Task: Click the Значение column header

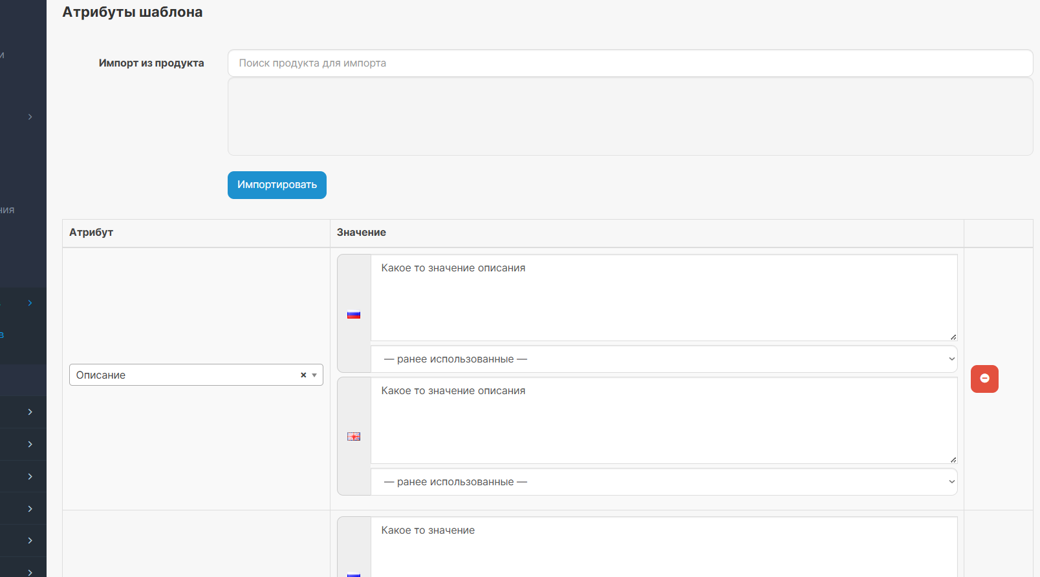Action: coord(362,233)
